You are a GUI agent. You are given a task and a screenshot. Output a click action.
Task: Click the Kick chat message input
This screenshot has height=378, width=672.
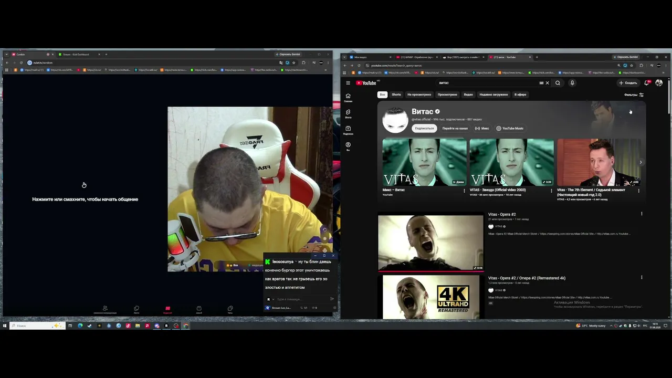pos(301,299)
